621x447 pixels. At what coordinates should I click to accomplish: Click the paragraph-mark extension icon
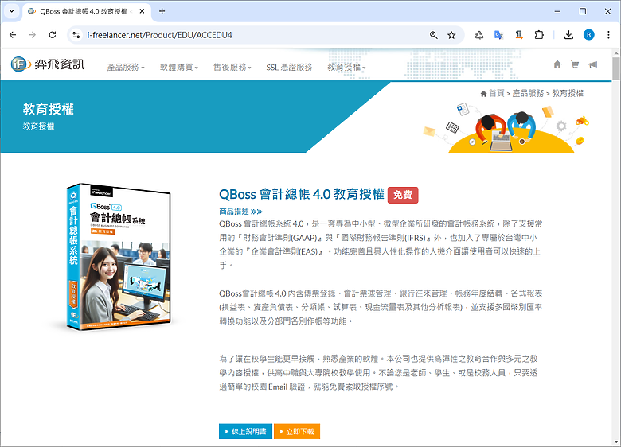click(519, 35)
